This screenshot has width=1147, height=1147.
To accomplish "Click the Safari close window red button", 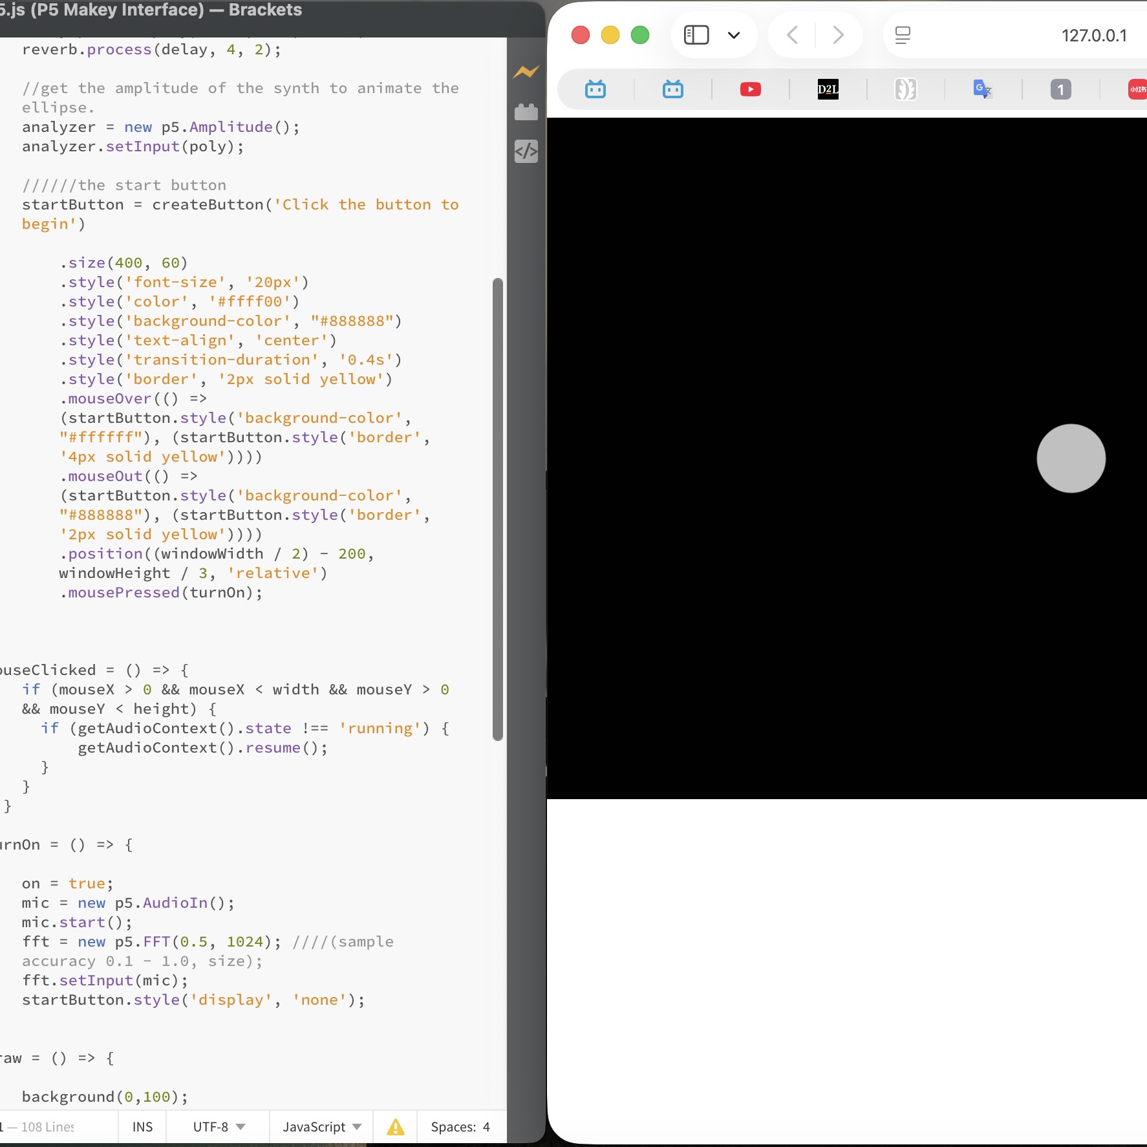I will point(581,35).
